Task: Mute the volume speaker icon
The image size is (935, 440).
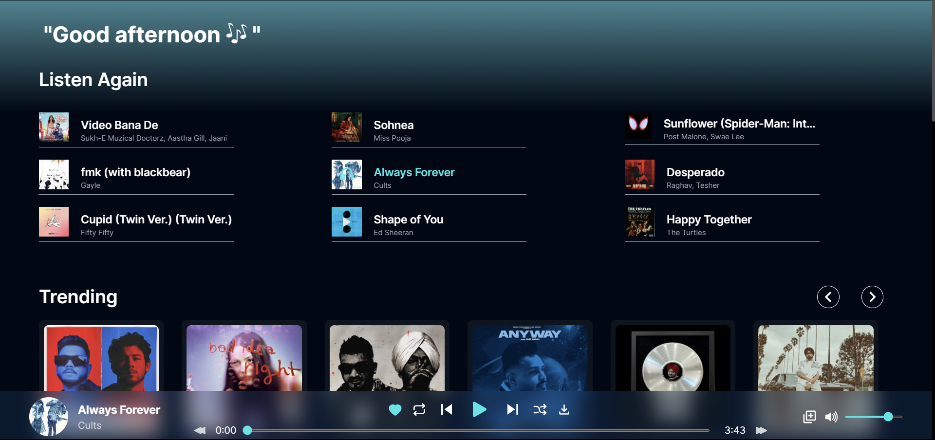Action: pos(831,417)
